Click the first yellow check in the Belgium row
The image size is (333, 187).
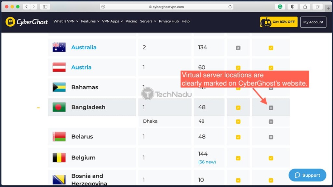(238, 158)
